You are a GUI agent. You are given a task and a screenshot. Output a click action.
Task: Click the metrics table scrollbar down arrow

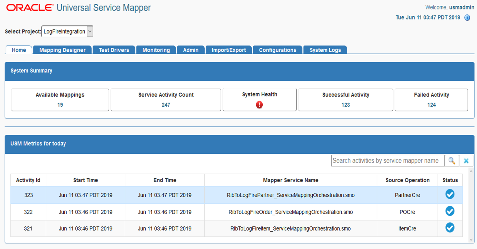pyautogui.click(x=471, y=240)
